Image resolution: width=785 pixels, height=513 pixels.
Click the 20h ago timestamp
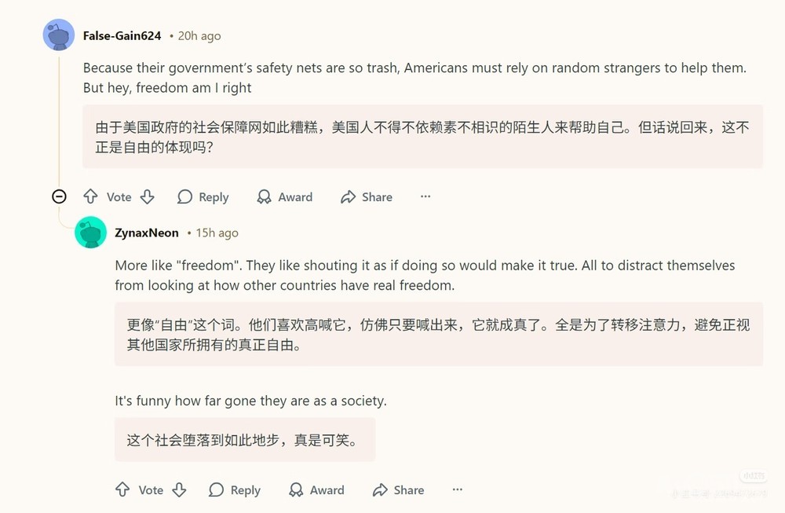[x=199, y=35]
